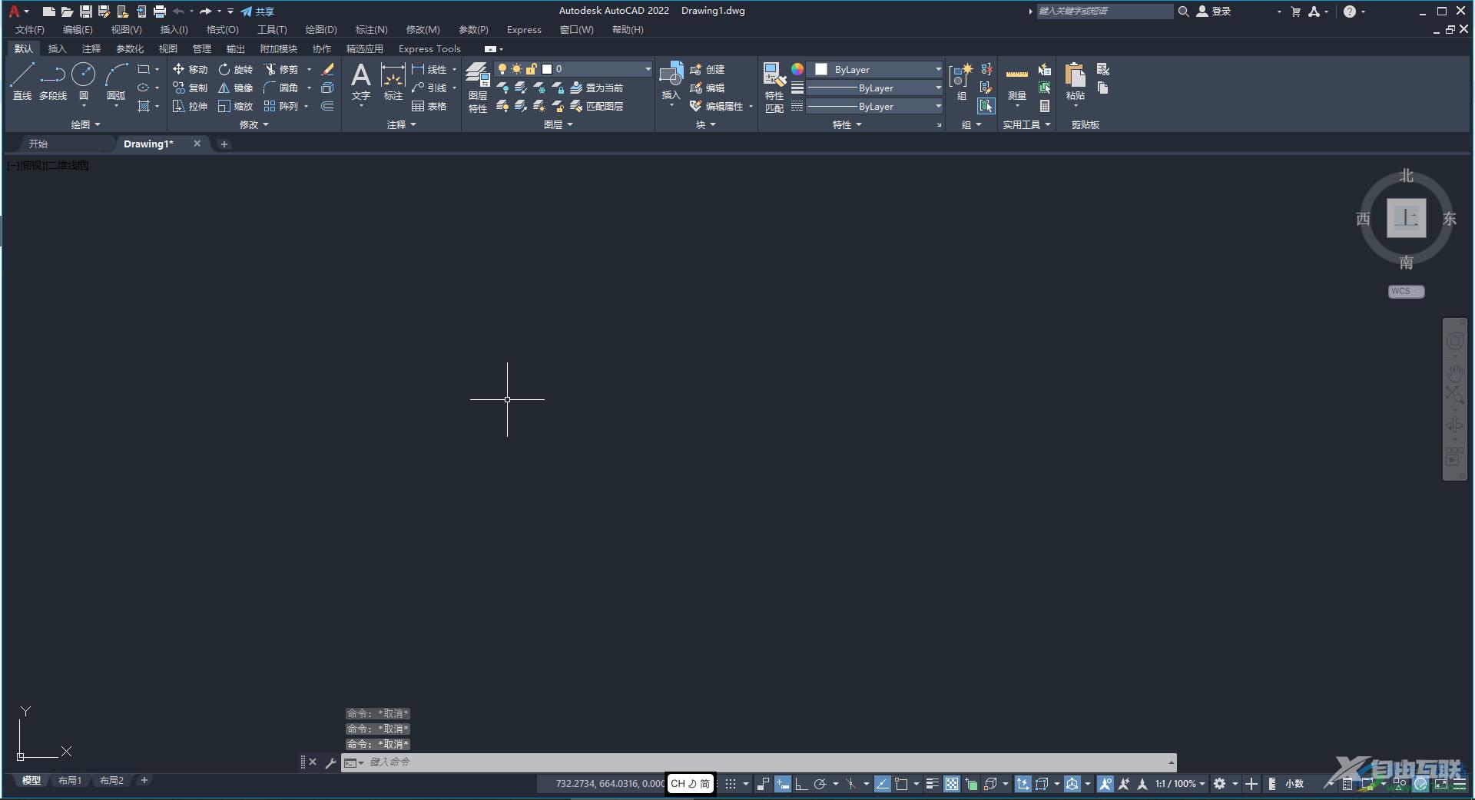This screenshot has width=1475, height=800.
Task: Open the 文字 (Text) tool
Action: point(360,81)
